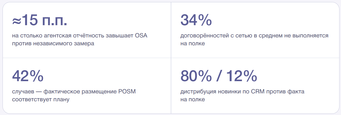Click 'на полке' under the 80% / 12% card
341x115 pixels.
coord(193,99)
